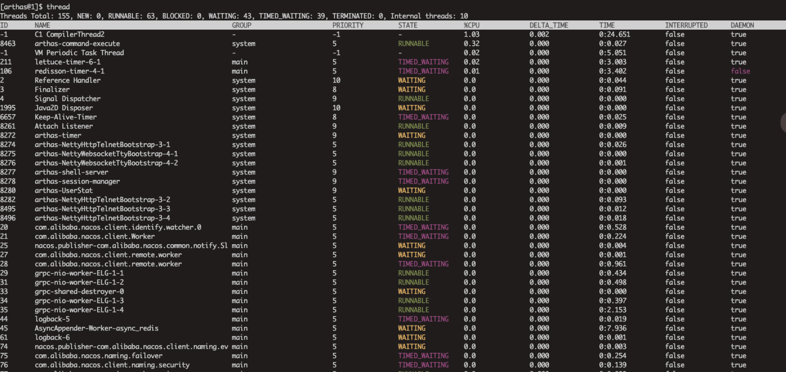The height and width of the screenshot is (372, 786).
Task: Click 'redisson-timer-4-1' thread name
Action: (69, 71)
